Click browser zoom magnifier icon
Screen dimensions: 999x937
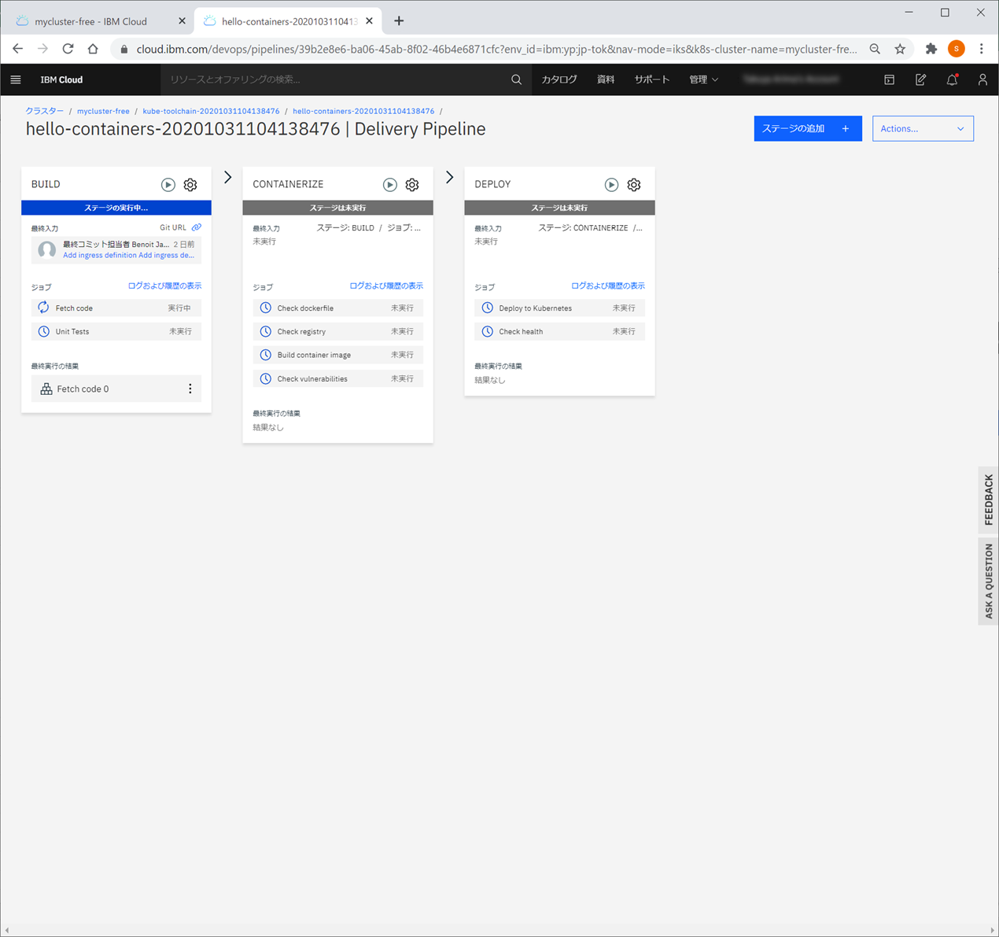tap(875, 49)
